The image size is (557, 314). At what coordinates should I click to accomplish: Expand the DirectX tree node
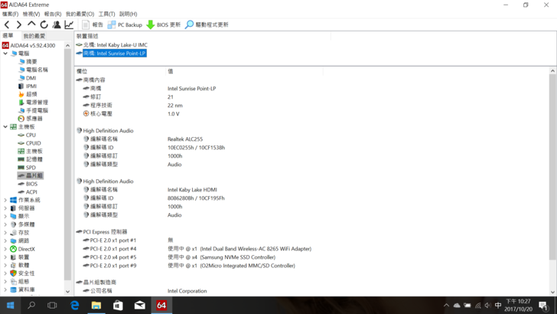coord(5,249)
